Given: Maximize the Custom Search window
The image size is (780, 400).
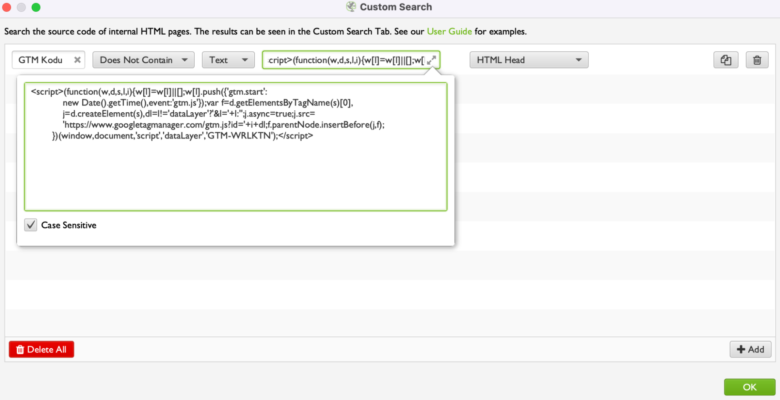Looking at the screenshot, I should pyautogui.click(x=36, y=7).
